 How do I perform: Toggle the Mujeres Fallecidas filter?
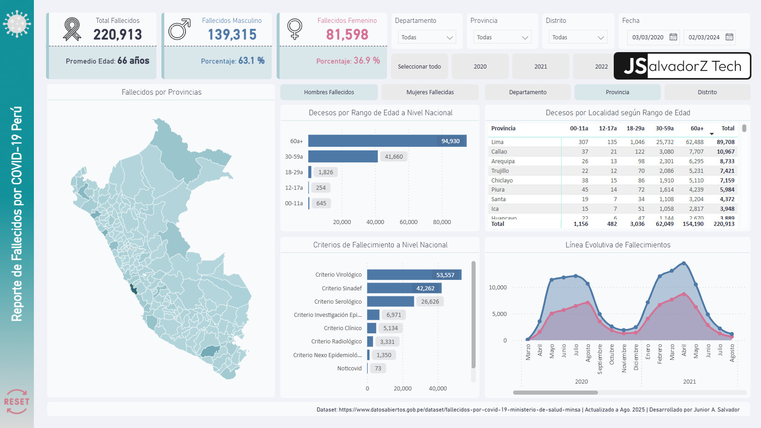[x=429, y=92]
